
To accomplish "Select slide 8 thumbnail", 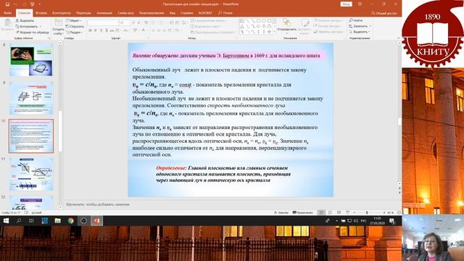I will [x=31, y=59].
